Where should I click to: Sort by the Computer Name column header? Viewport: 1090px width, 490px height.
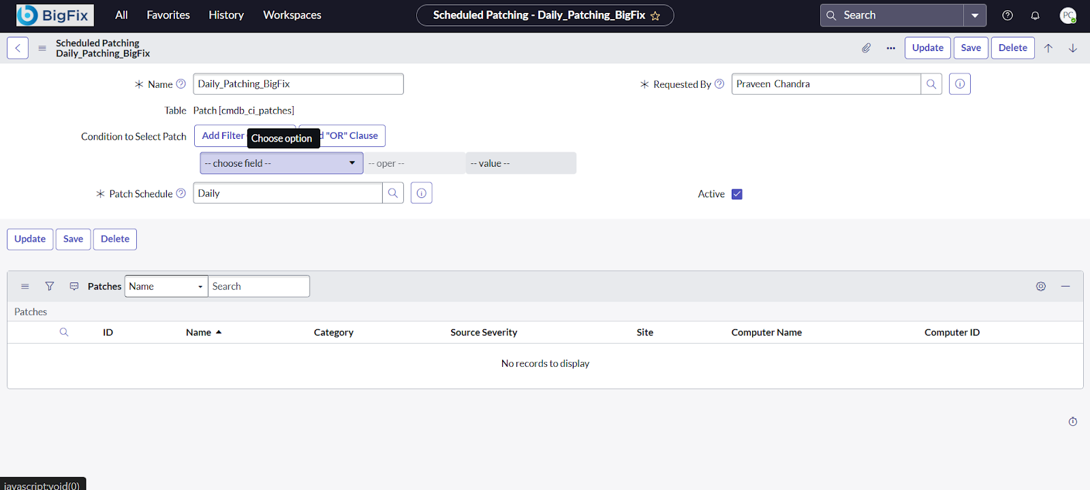point(766,332)
